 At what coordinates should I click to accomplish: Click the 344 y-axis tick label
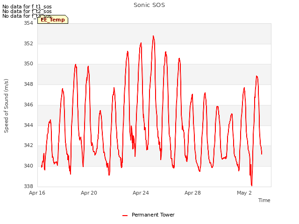[28, 125]
